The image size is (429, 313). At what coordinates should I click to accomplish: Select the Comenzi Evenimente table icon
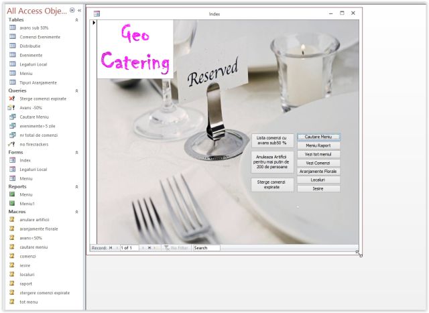coord(13,37)
